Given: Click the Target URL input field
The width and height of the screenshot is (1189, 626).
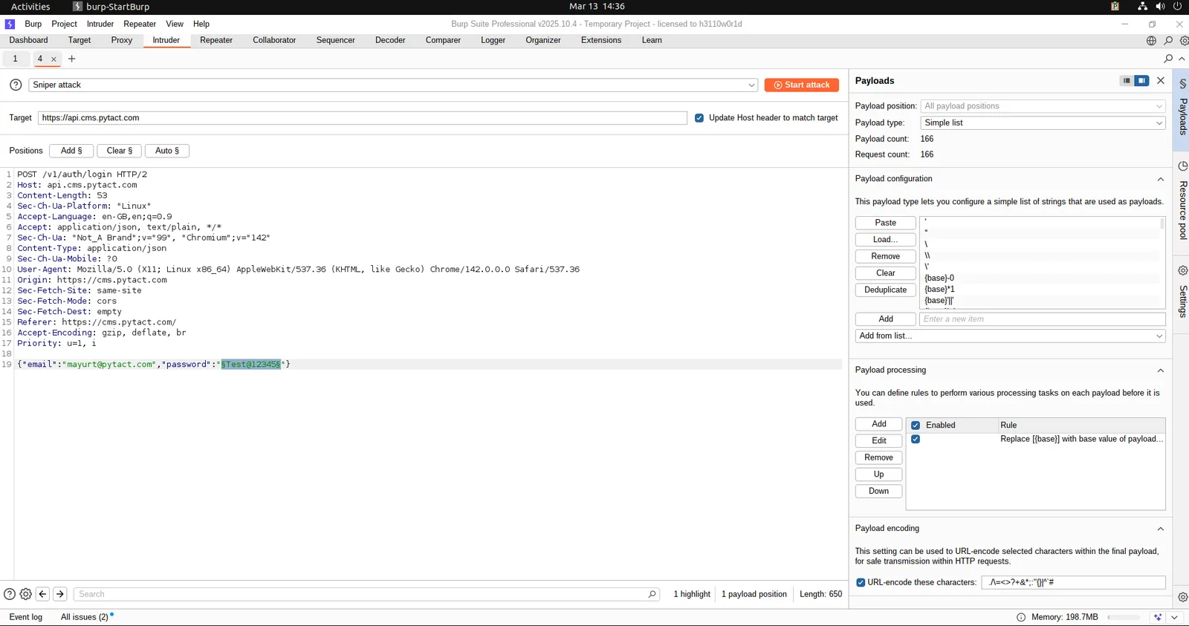Looking at the screenshot, I should (363, 118).
